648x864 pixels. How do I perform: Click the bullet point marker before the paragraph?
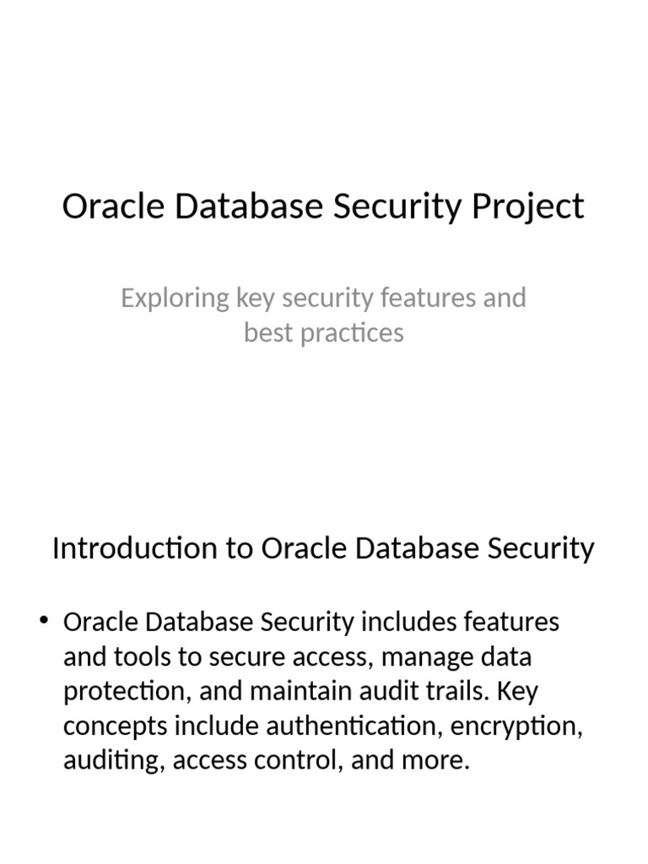tap(44, 622)
